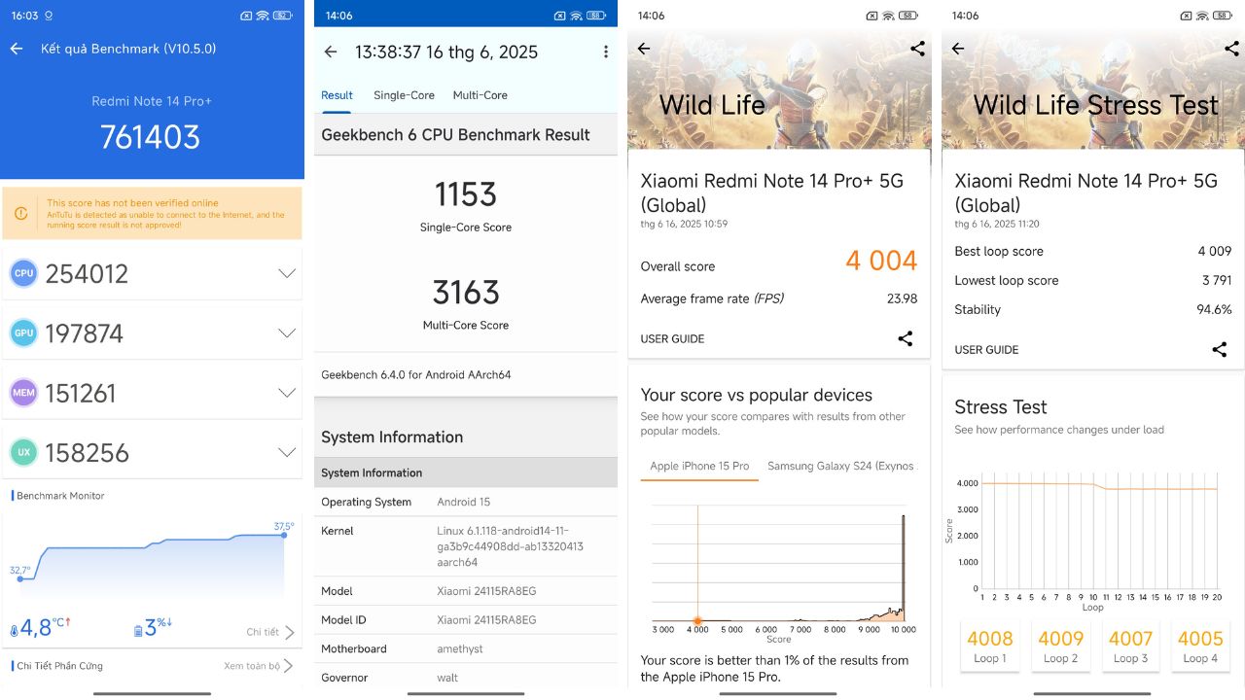Select the Result tab in Geekbench
This screenshot has width=1245, height=700.
tap(337, 95)
